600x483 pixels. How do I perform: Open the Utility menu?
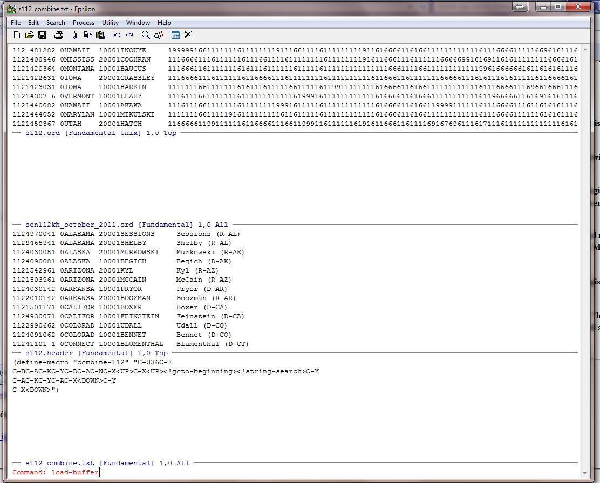(x=110, y=23)
